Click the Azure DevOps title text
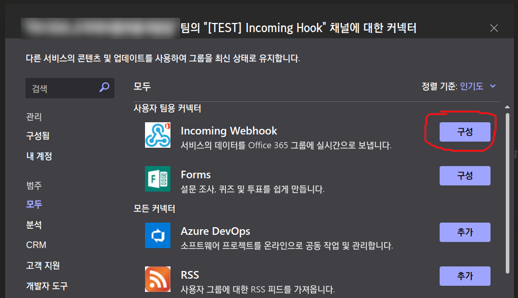518x298 pixels. click(215, 231)
